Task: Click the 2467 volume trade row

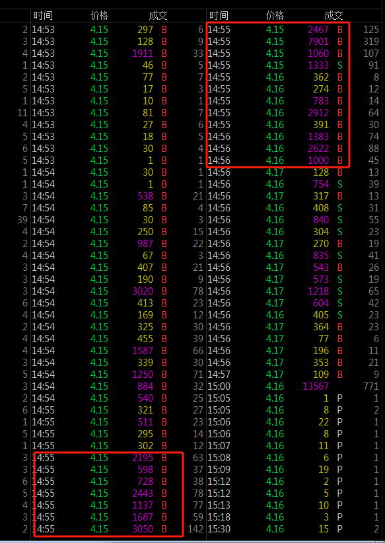Action: click(x=294, y=30)
